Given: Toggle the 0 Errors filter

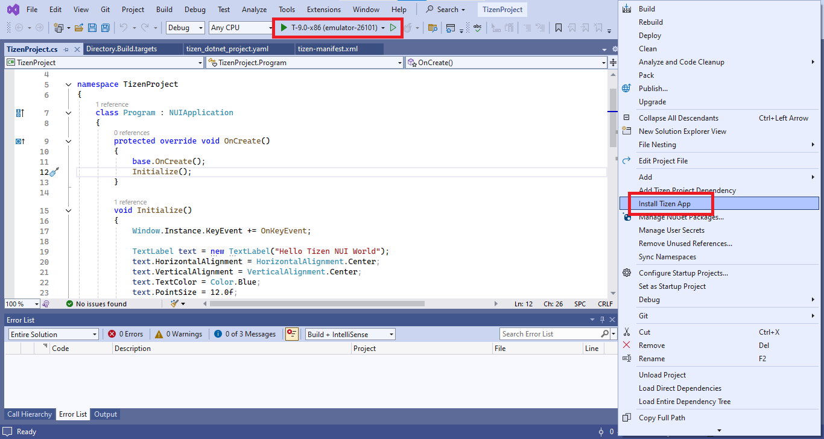Looking at the screenshot, I should [x=125, y=334].
